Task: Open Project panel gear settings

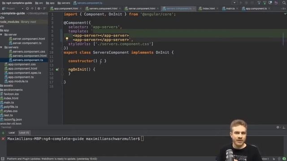Action: tap(39, 8)
